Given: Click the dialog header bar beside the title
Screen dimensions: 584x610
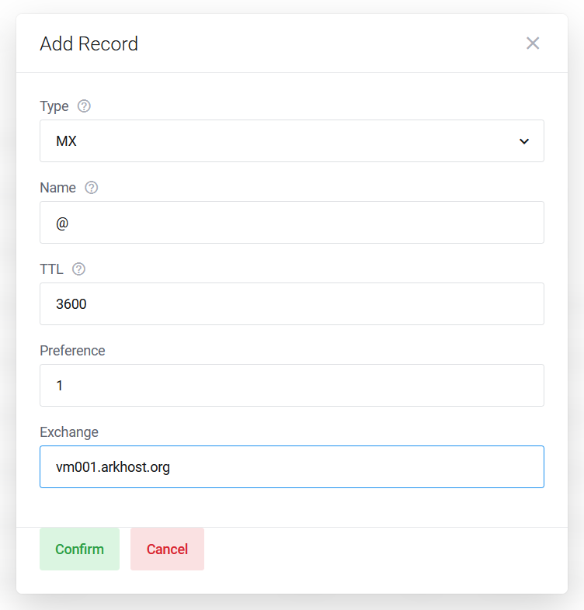Looking at the screenshot, I should click(x=331, y=43).
